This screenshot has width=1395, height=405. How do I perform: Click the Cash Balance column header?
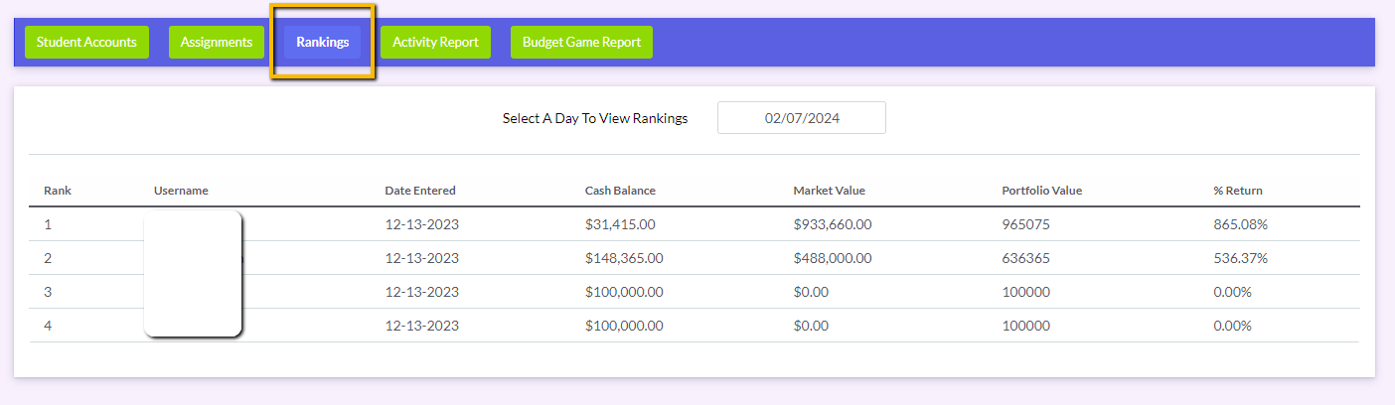tap(620, 191)
